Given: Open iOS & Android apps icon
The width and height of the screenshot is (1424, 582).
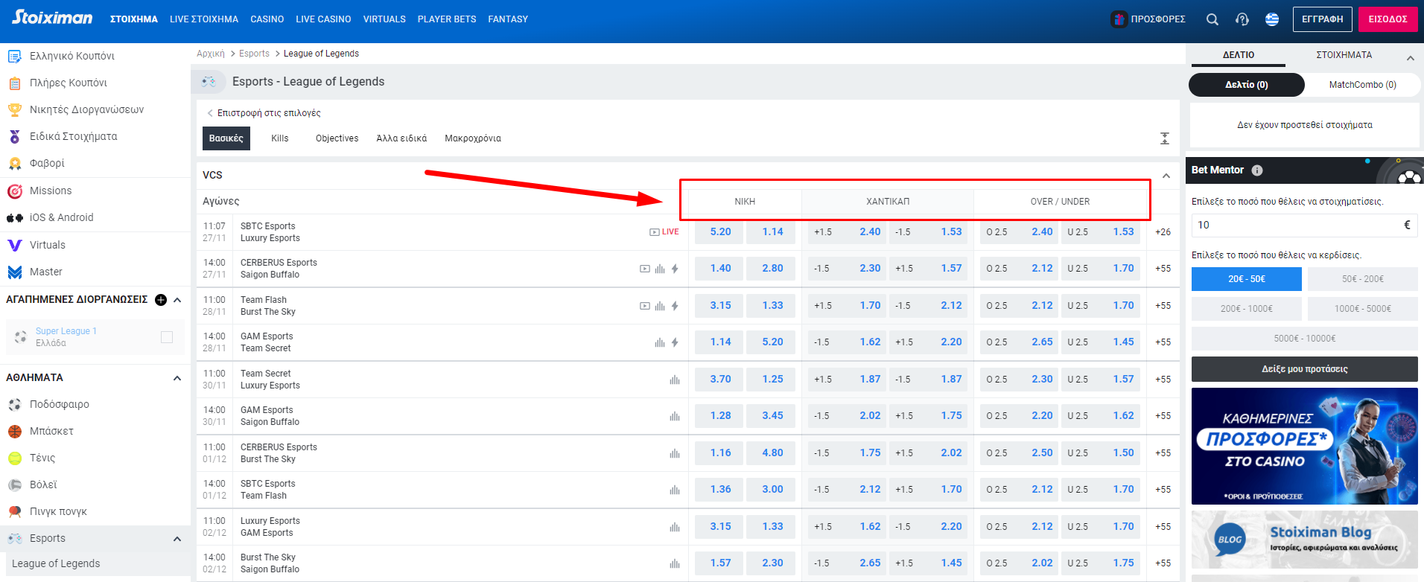Looking at the screenshot, I should click(x=14, y=218).
